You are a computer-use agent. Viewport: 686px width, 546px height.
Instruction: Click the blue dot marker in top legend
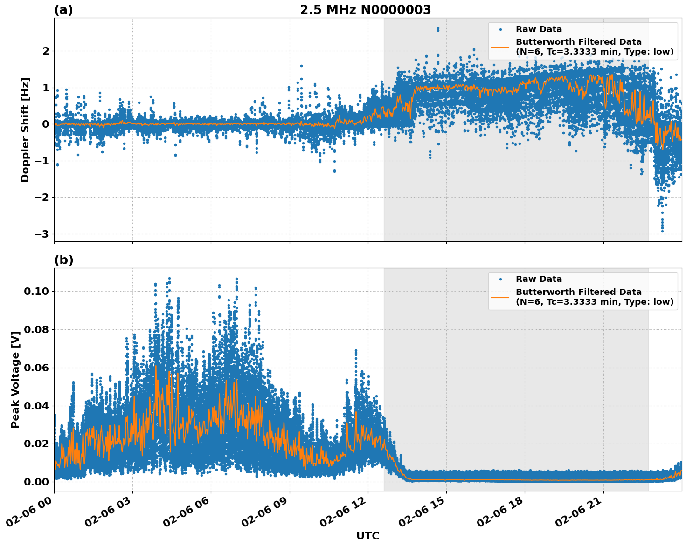(501, 29)
